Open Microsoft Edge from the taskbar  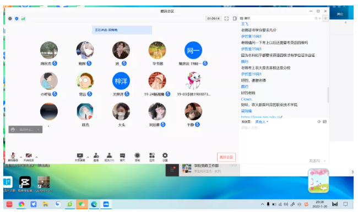pos(94,204)
